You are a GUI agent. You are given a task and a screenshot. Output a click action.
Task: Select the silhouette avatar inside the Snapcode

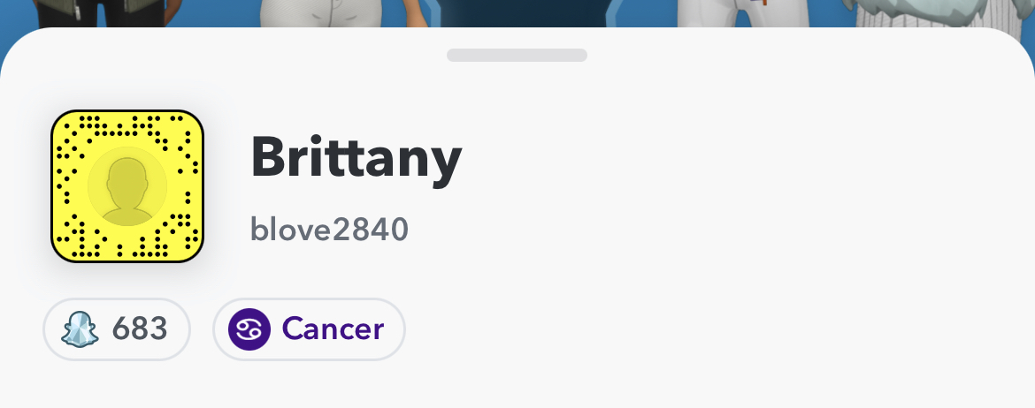click(127, 186)
